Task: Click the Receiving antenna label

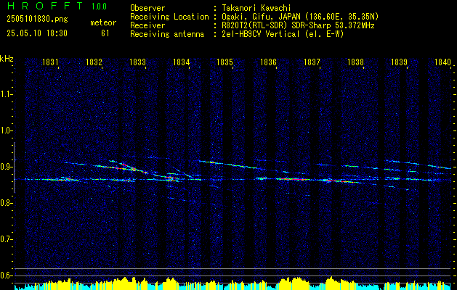Action: coord(167,34)
